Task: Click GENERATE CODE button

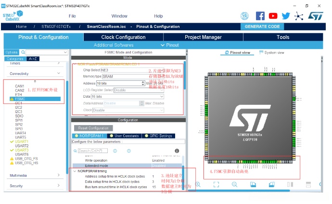Action: point(262,26)
